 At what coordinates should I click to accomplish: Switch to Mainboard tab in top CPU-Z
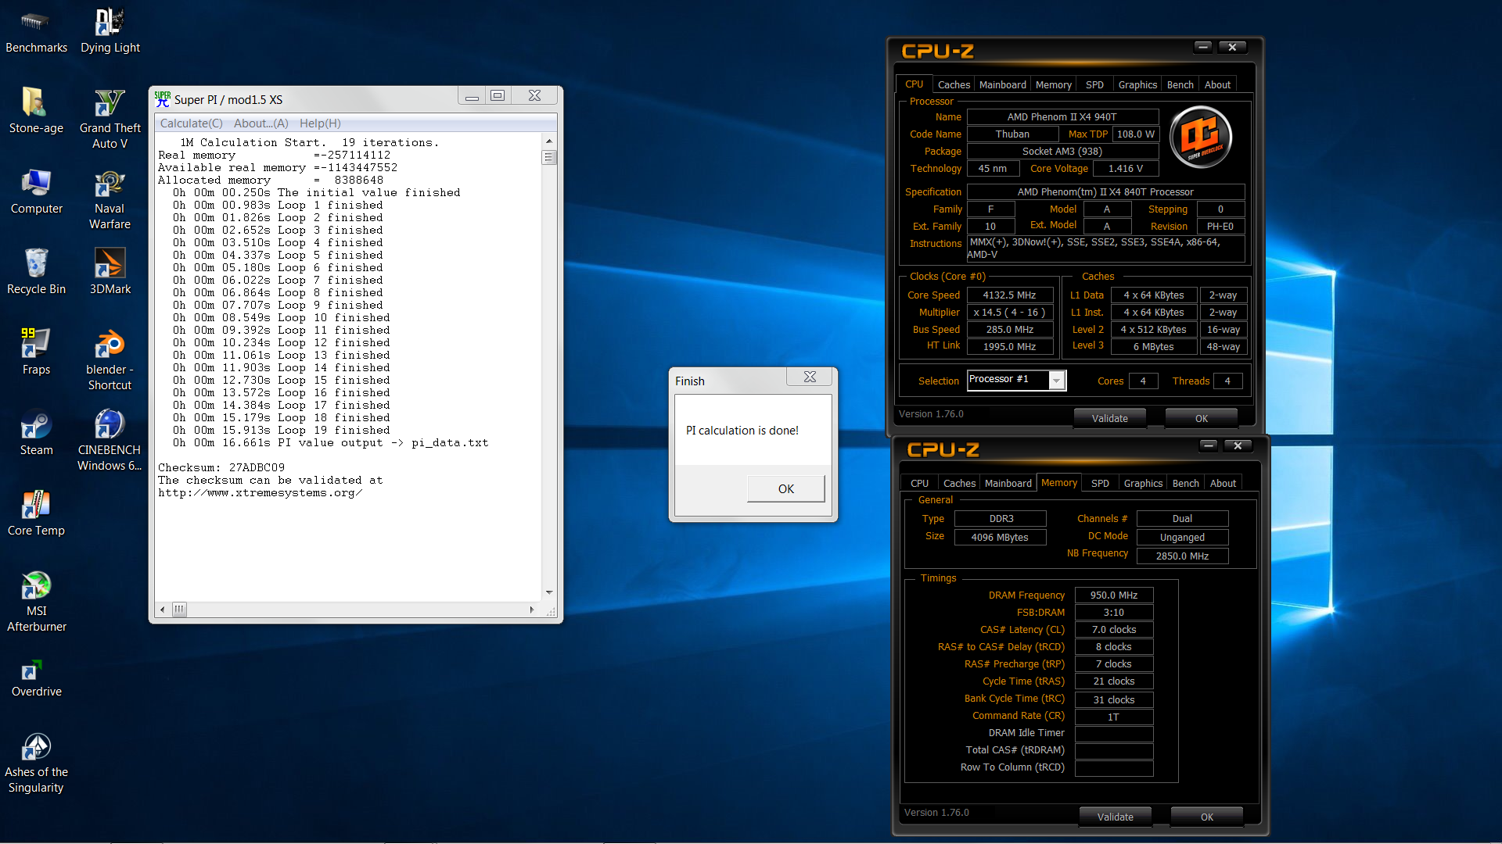point(1002,84)
